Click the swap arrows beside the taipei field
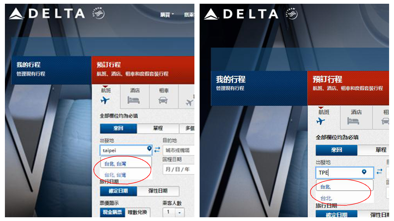This screenshot has height=221, width=394. [x=157, y=150]
